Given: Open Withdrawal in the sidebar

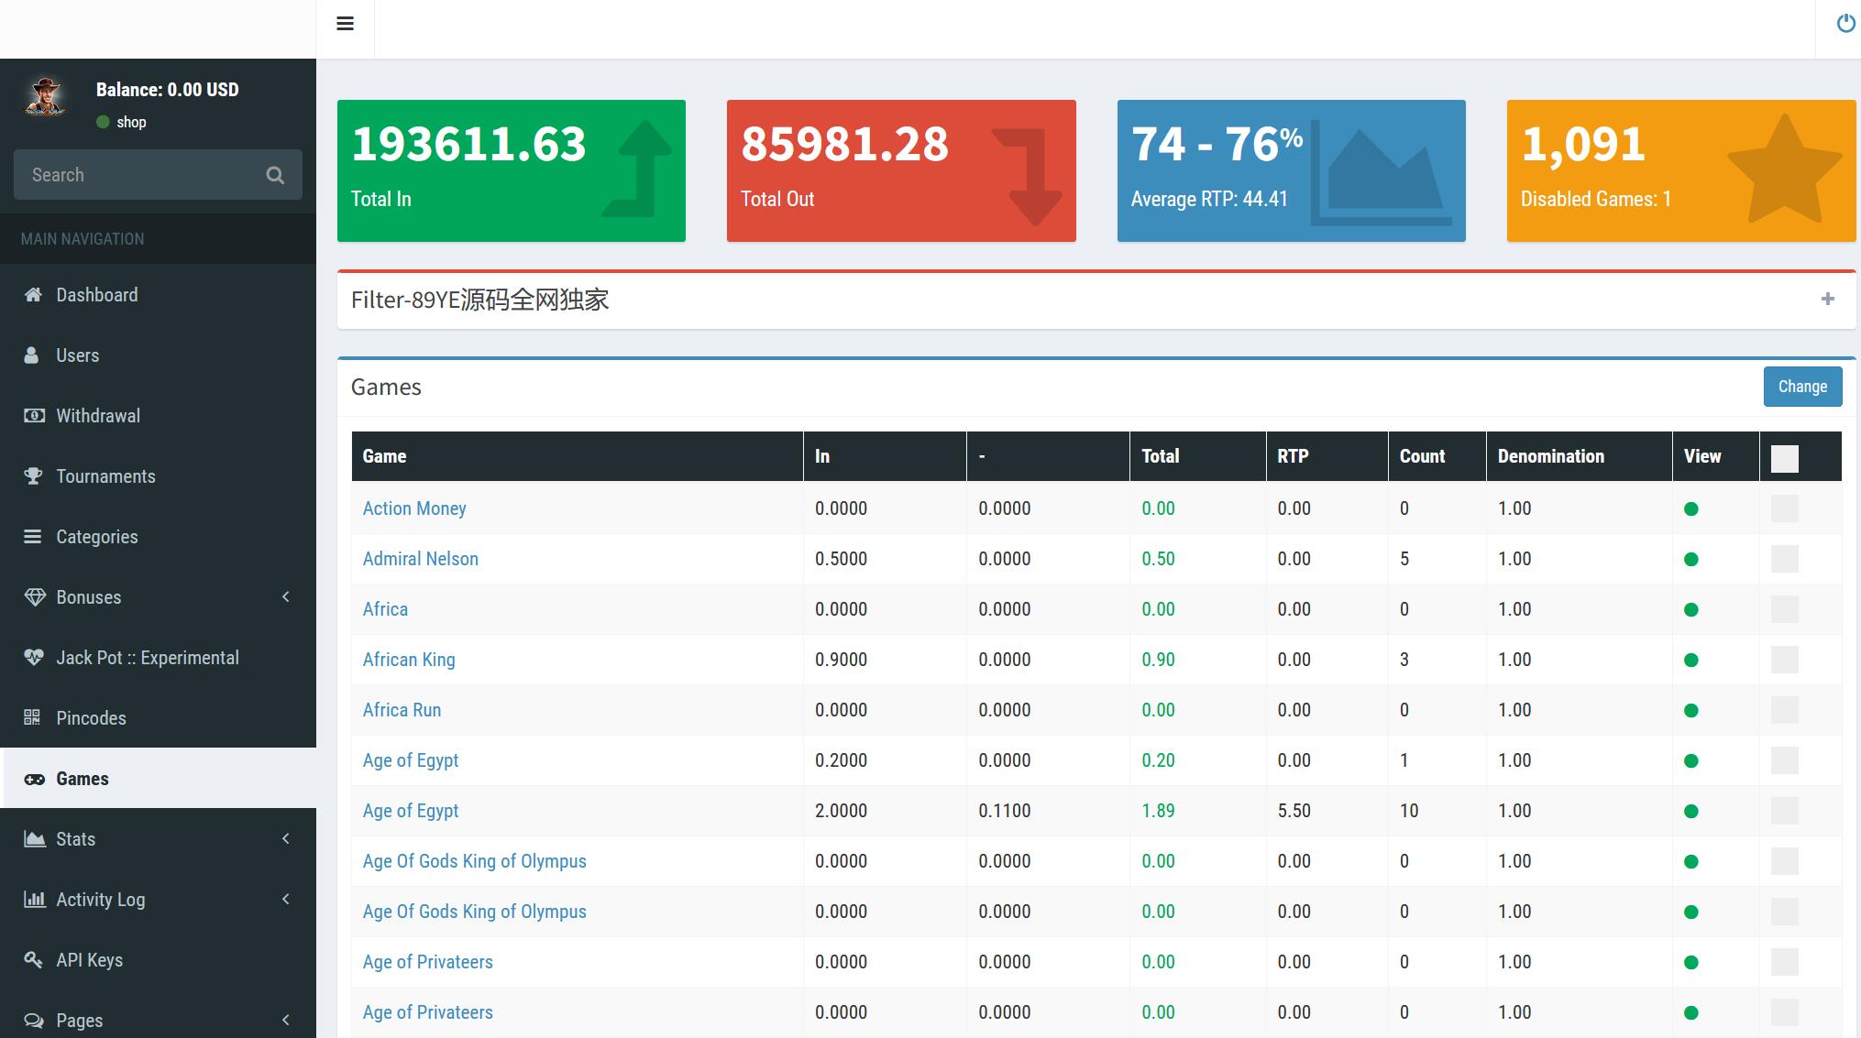Looking at the screenshot, I should 158,416.
